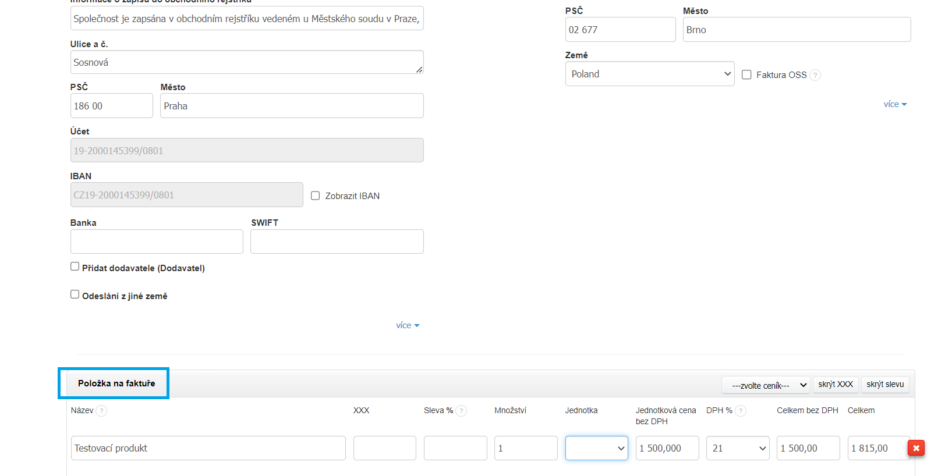Delete the Testovací produkt row with red X
The height and width of the screenshot is (476, 938).
[916, 448]
